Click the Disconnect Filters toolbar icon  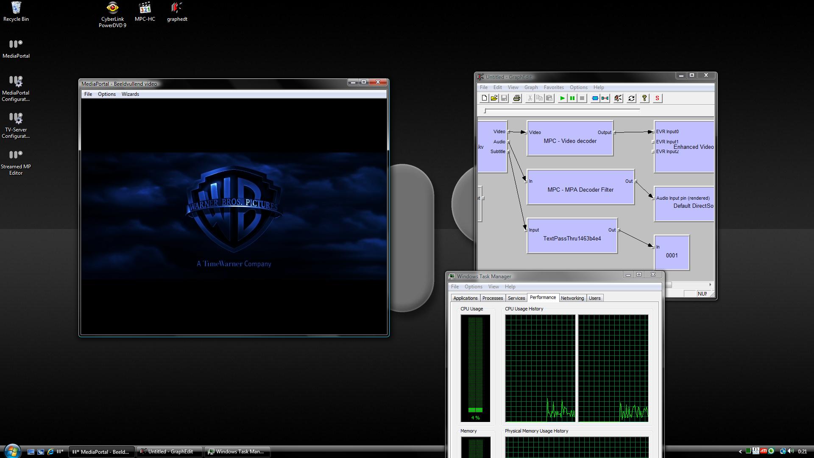point(605,98)
